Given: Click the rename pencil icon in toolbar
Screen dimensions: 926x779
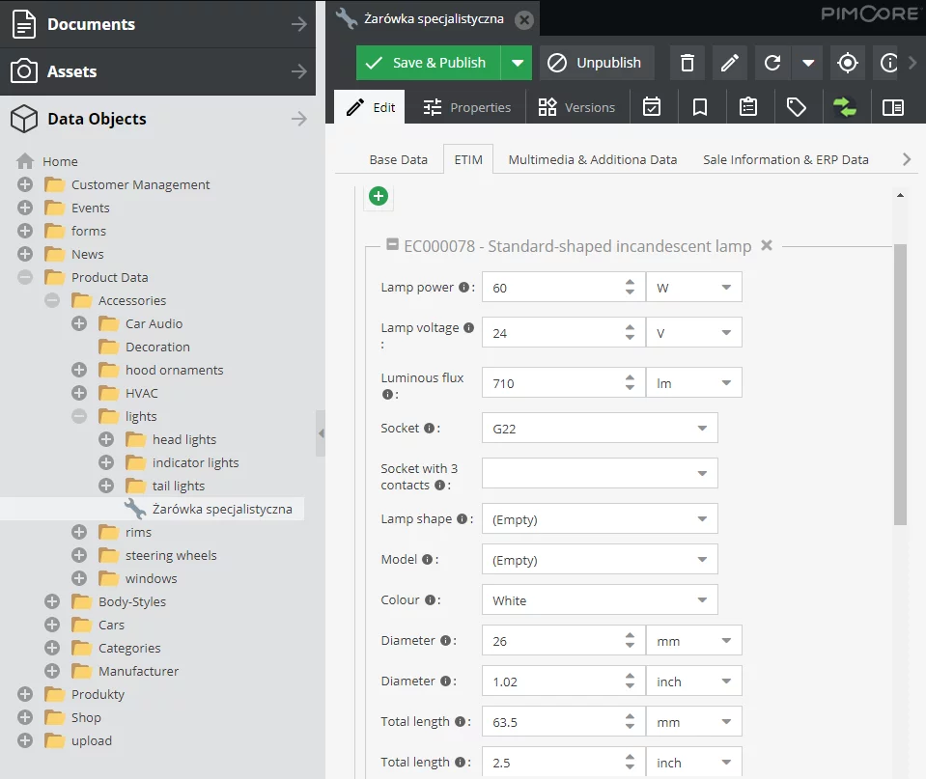Looking at the screenshot, I should pos(730,63).
